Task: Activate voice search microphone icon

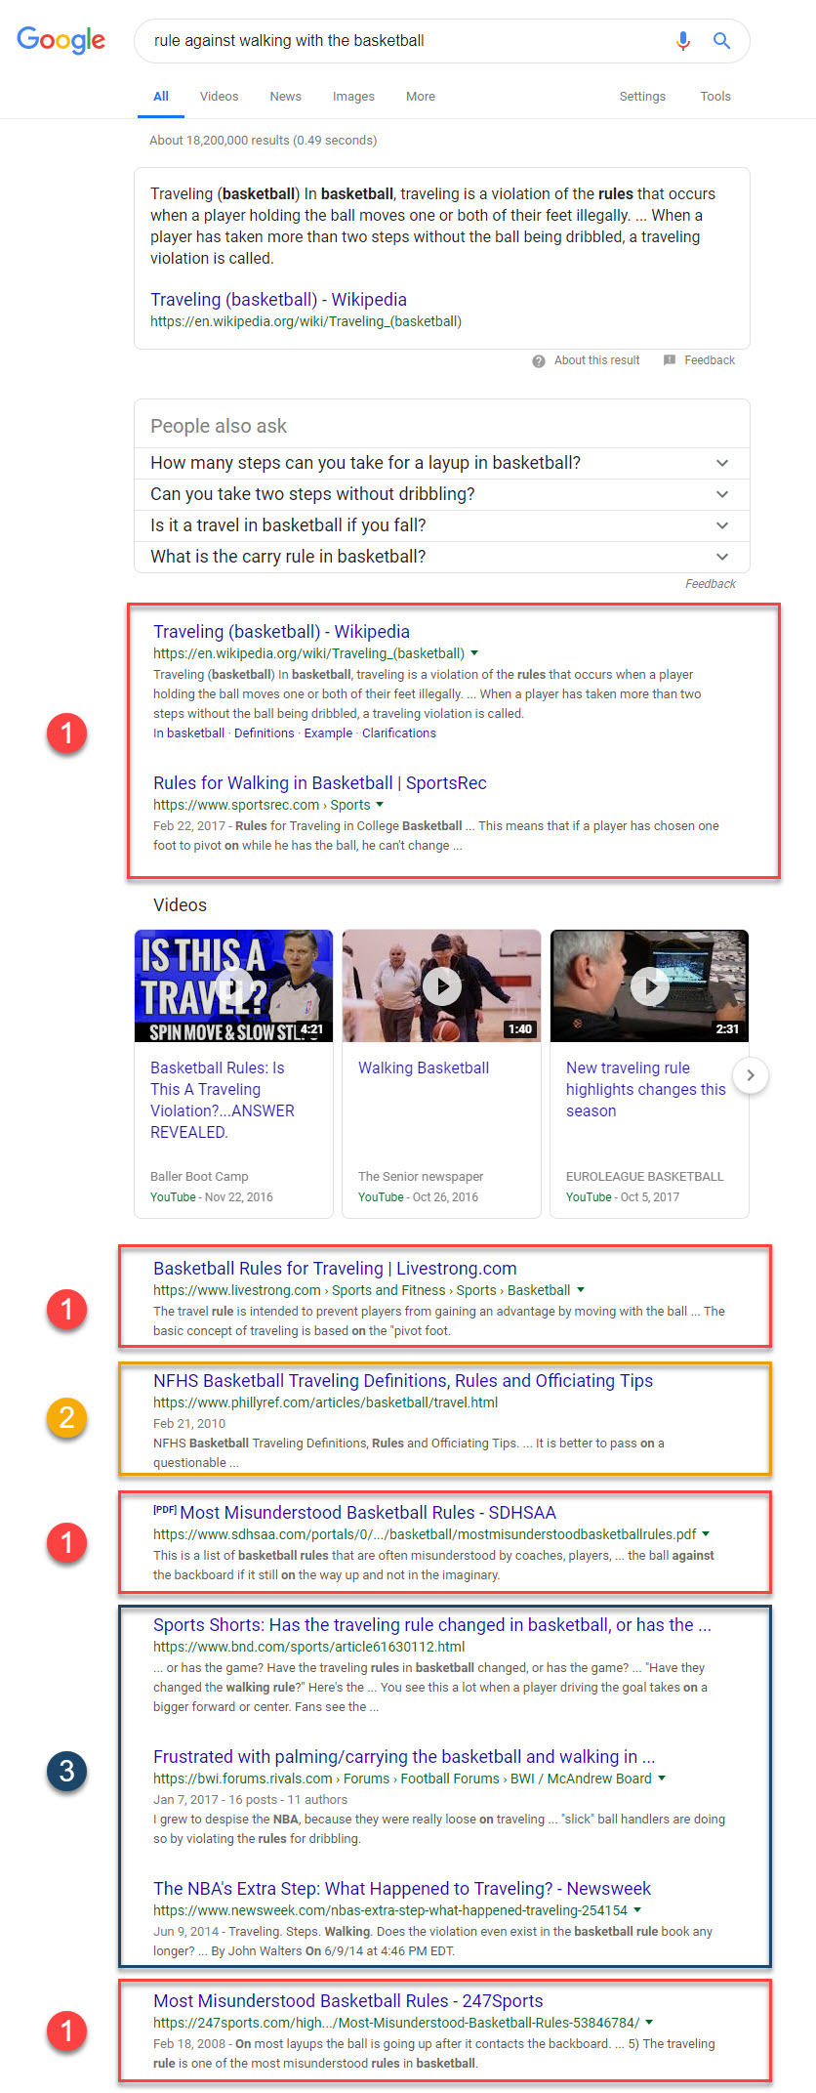Action: click(x=683, y=40)
